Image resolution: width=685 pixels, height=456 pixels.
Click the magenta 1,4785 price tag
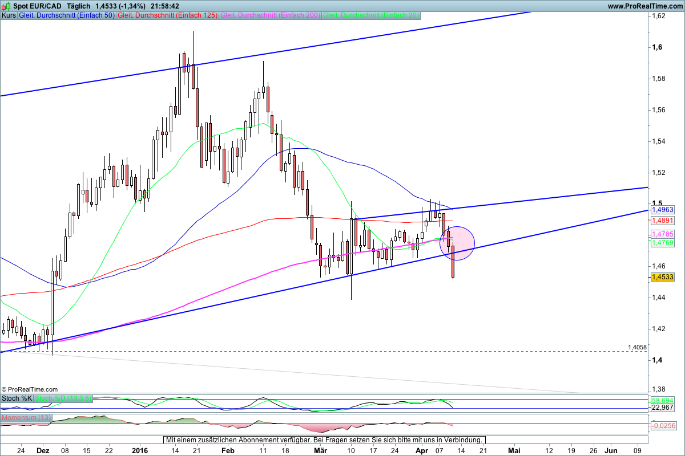(663, 234)
